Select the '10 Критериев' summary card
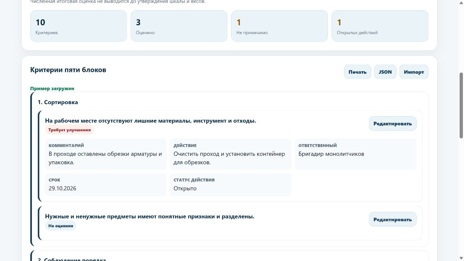 pyautogui.click(x=78, y=26)
